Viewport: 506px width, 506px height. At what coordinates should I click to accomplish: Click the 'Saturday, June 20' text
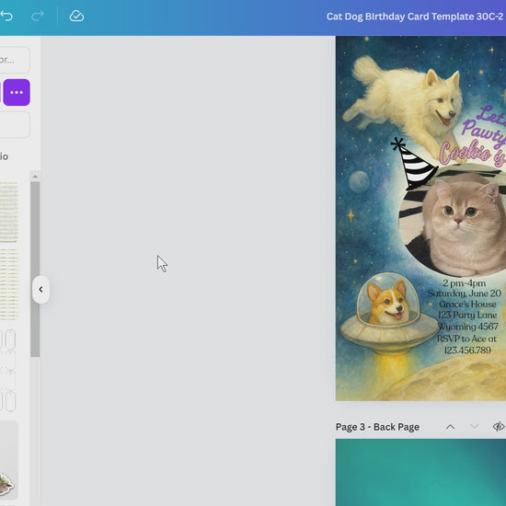point(464,293)
